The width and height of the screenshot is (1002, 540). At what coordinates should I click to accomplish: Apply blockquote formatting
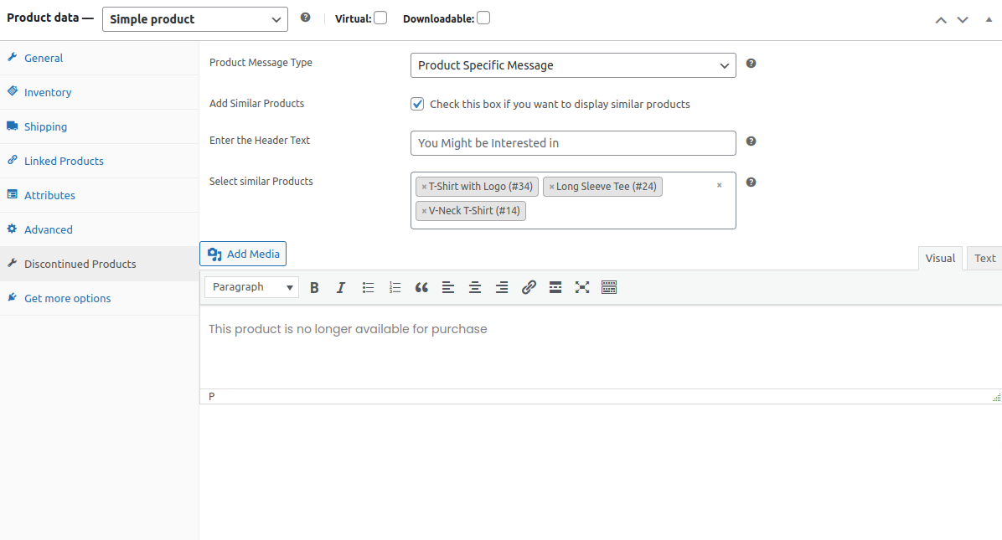(x=421, y=287)
